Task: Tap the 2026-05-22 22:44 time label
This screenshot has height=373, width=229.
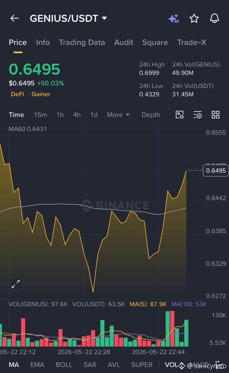Action: [x=158, y=352]
